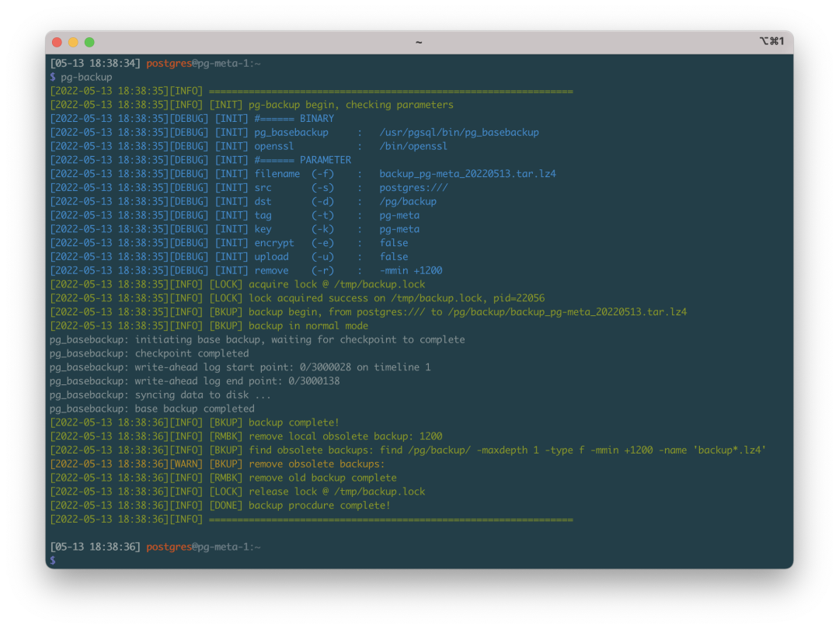The image size is (839, 629).
Task: Click the false value on the encrypt line
Action: [x=393, y=243]
